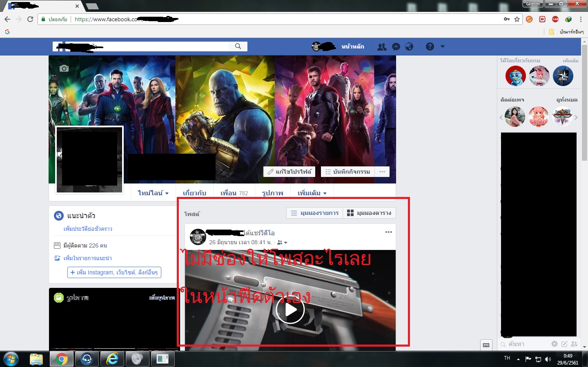Open the บุ๊กมาร์กอื่นๆ bookmarks folder
Viewport: 588px width, 367px height.
click(566, 32)
